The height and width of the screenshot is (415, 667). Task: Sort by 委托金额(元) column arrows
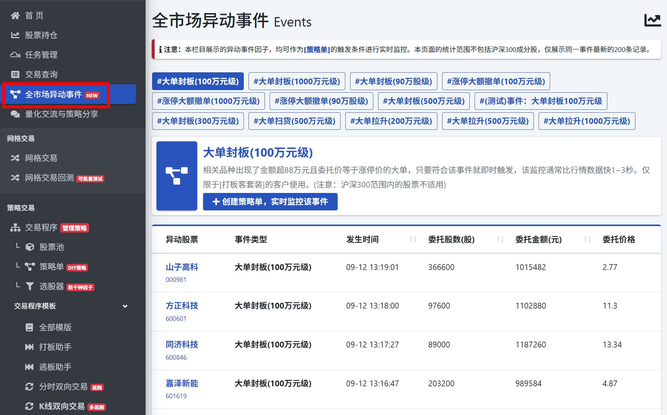coord(587,239)
